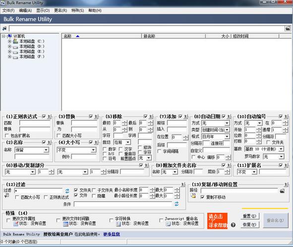Open 罗马数字 dropdown in Numbering panel
293x247 pixels.
[274, 156]
